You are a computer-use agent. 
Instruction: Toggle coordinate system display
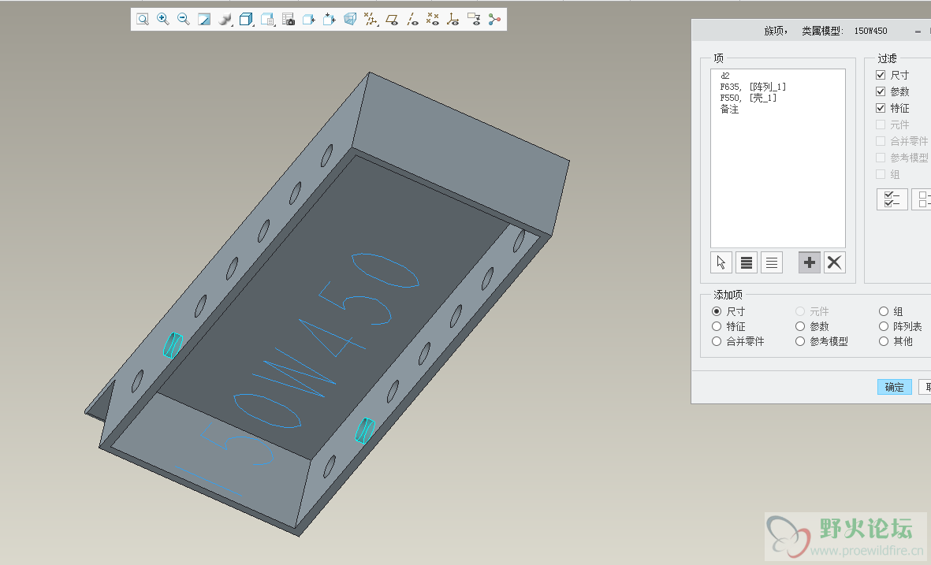tap(453, 20)
